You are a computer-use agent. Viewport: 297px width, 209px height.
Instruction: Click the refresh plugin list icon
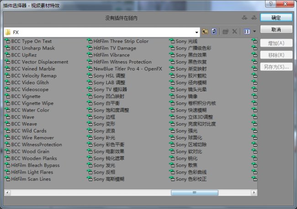coord(214,31)
